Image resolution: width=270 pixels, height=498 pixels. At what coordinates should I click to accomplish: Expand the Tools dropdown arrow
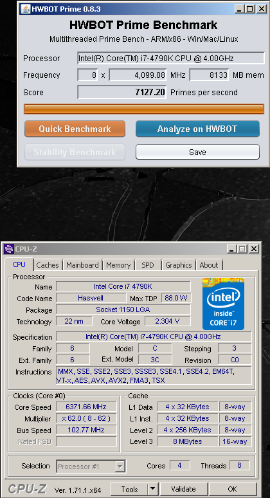[x=153, y=489]
